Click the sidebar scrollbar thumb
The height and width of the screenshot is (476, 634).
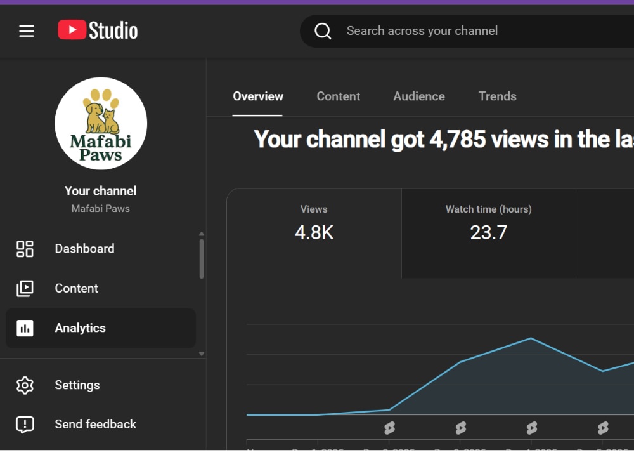[202, 259]
